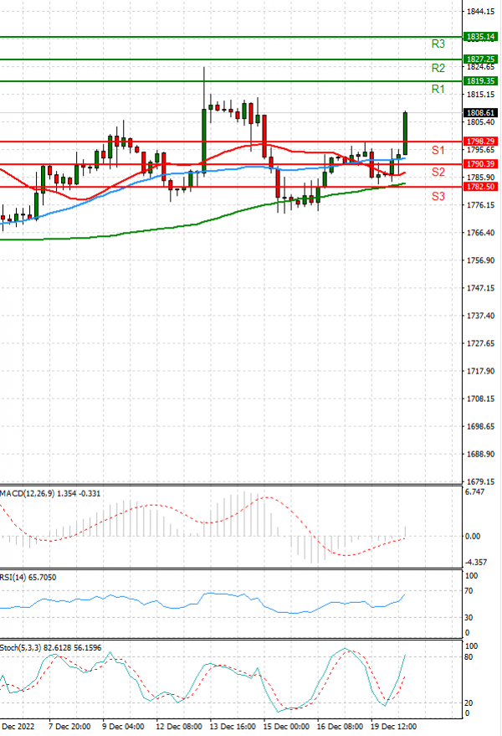Screen dimensions: 502x736
Task: Select the 1798.29 support price tag
Action: click(x=480, y=142)
